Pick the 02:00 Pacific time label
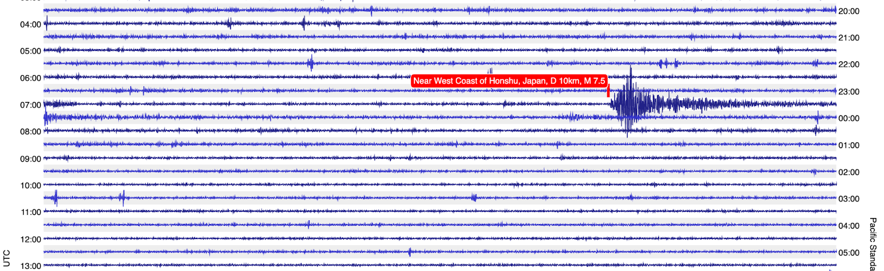The width and height of the screenshot is (884, 271). [849, 172]
